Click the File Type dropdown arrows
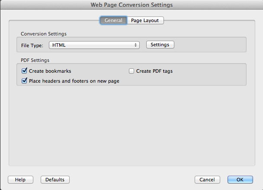This screenshot has width=263, height=190. 136,45
